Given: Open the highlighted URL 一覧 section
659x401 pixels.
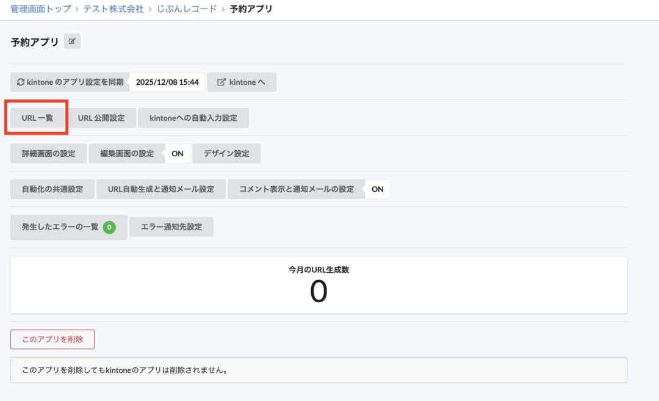Looking at the screenshot, I should [36, 117].
